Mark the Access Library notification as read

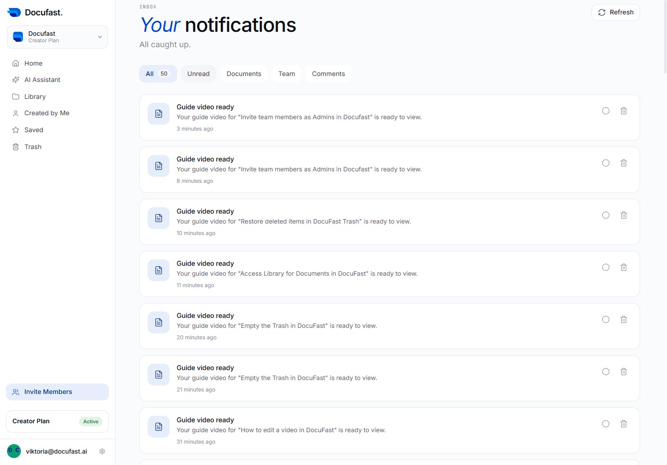[x=606, y=267]
